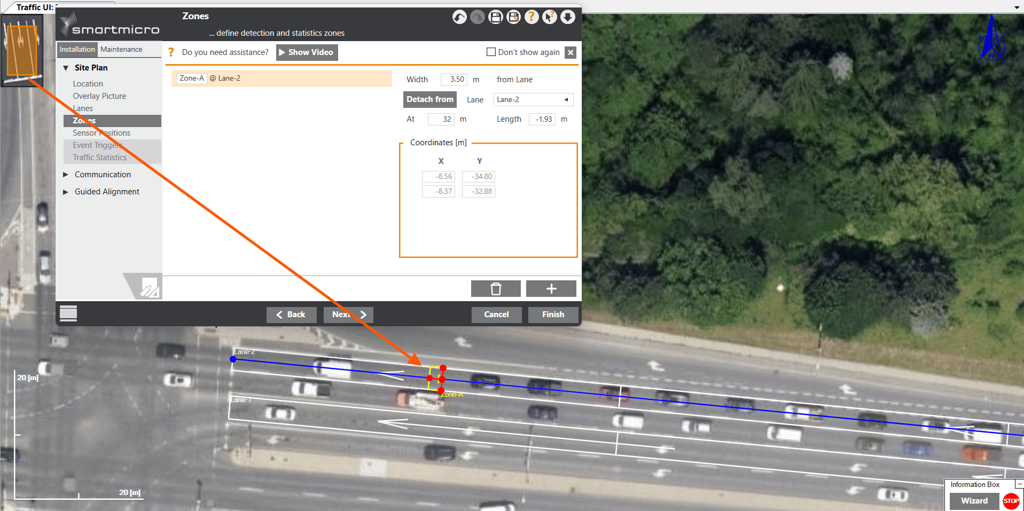The image size is (1024, 511).
Task: Click the north compass icon on map
Action: click(991, 38)
